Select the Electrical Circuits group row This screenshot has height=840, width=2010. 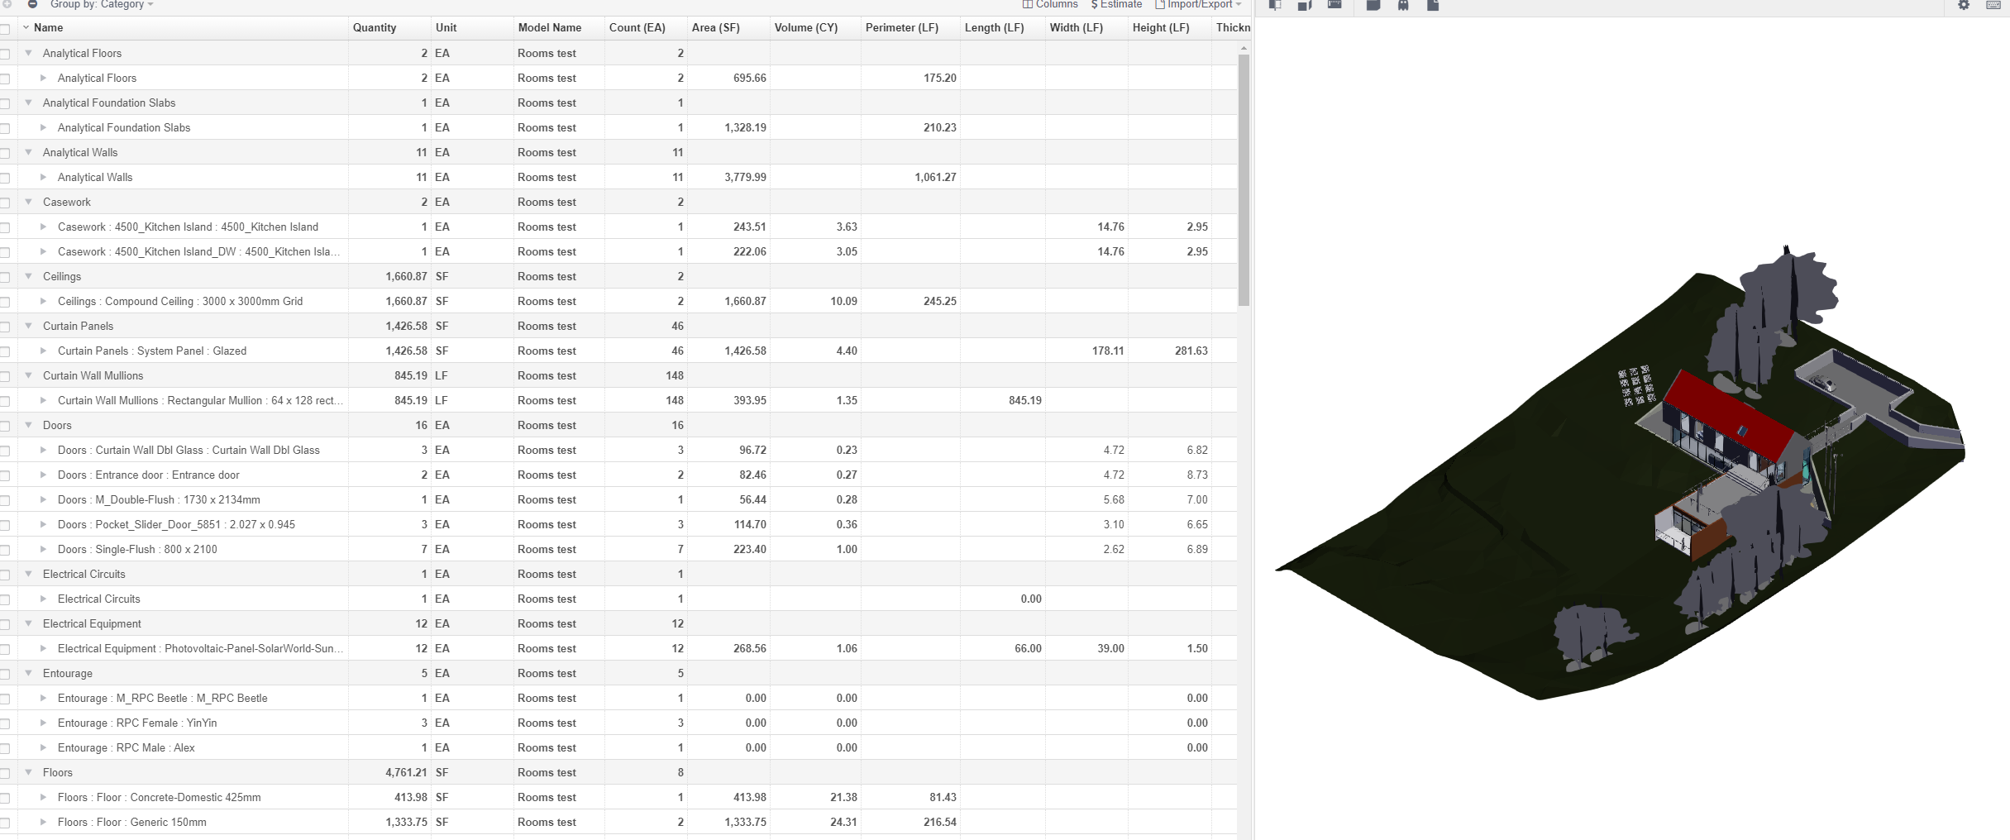pyautogui.click(x=618, y=574)
